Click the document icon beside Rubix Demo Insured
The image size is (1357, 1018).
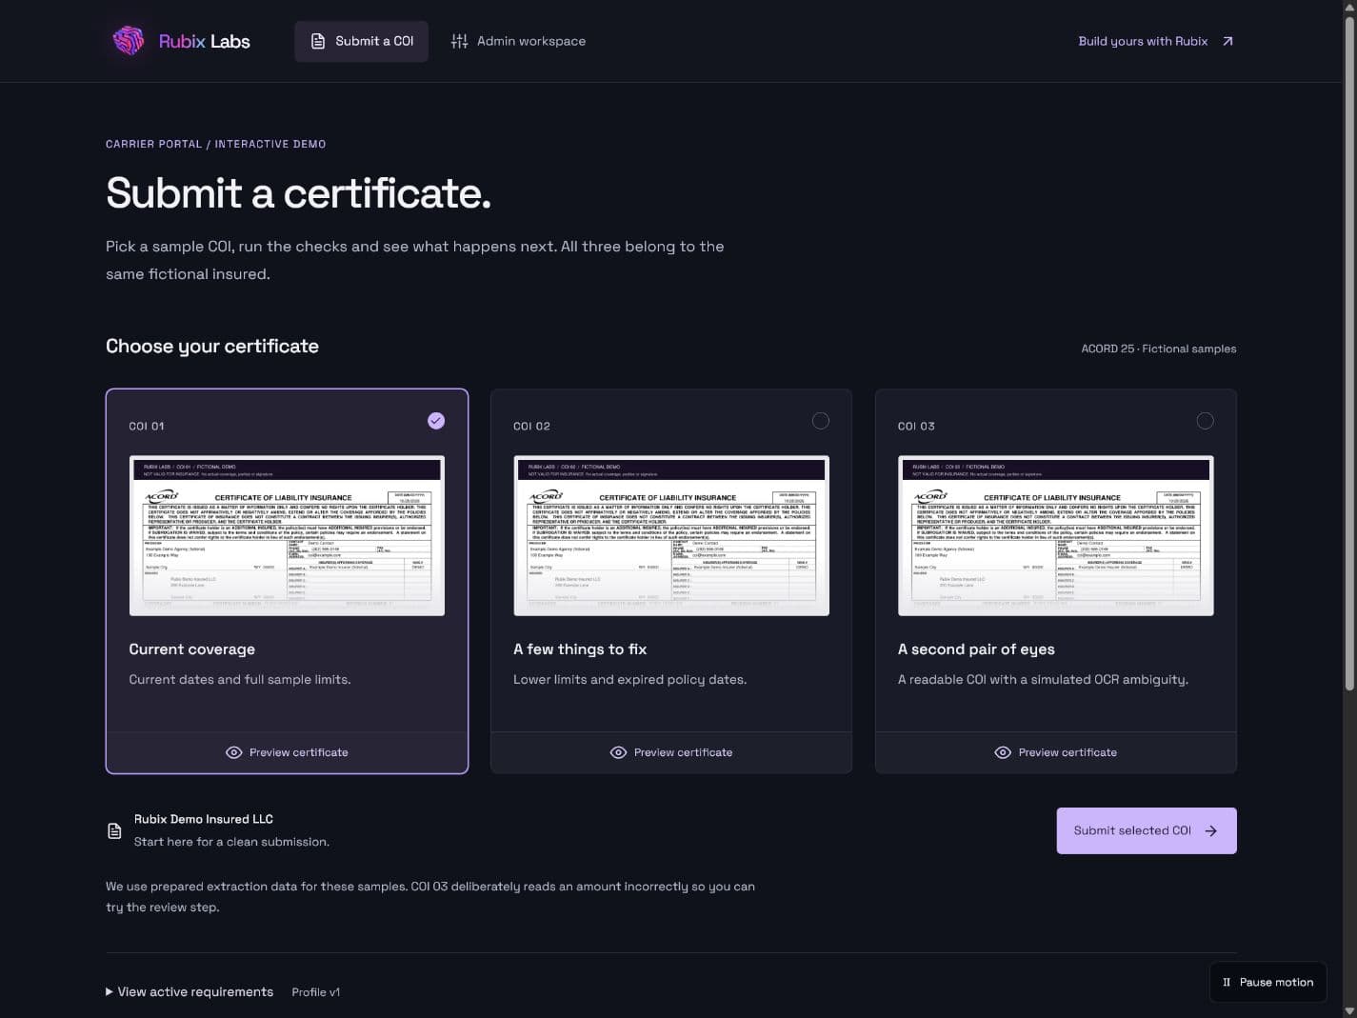click(114, 830)
